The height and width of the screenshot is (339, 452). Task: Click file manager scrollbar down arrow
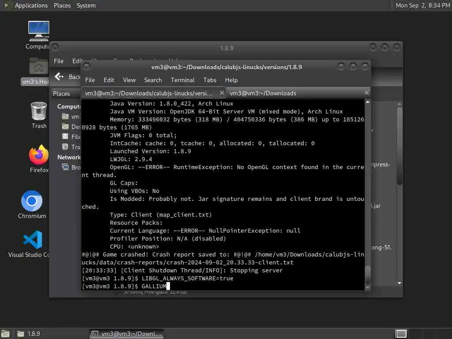399,283
